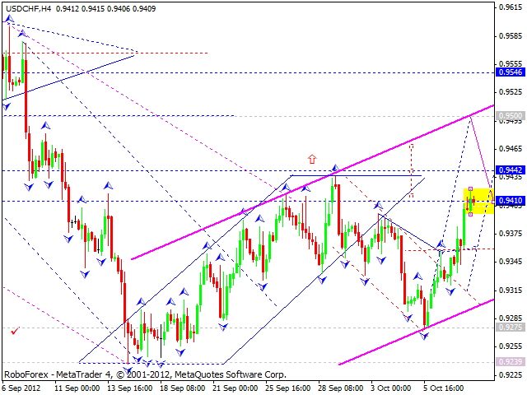
Task: Click the 0.9225 bottom price axis value
Action: click(510, 375)
